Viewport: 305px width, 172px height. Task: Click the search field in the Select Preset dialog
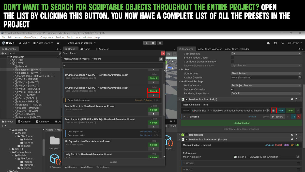coord(113,65)
